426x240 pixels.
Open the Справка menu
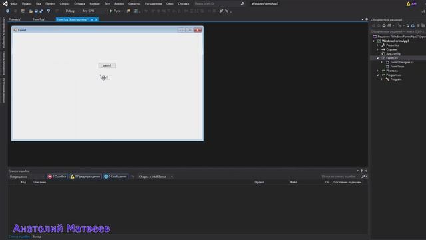184,4
